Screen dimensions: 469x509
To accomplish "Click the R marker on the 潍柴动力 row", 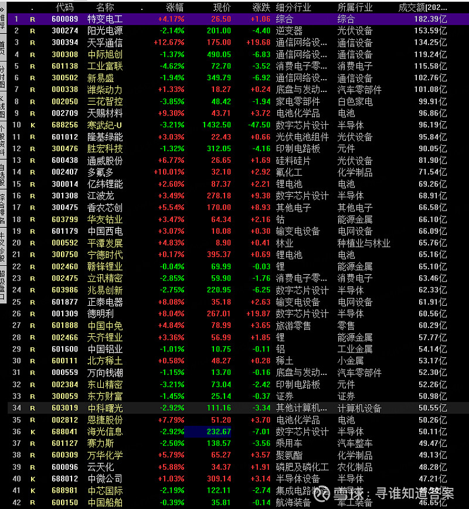I will [x=32, y=90].
